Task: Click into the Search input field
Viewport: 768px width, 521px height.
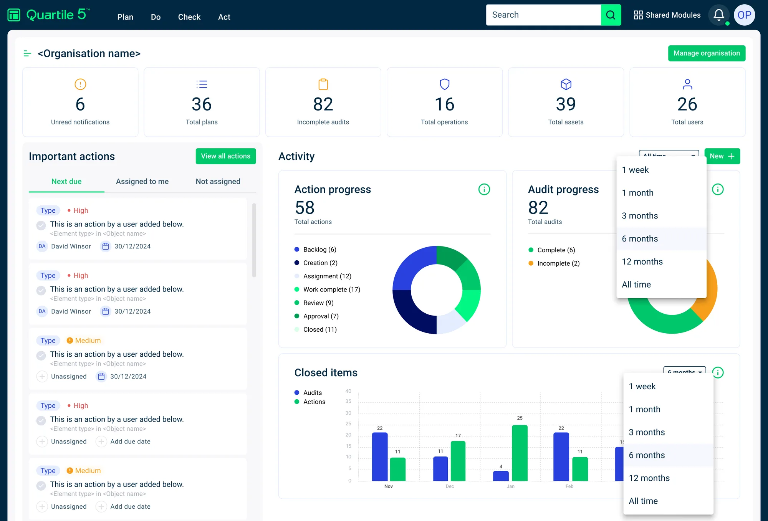Action: 543,15
